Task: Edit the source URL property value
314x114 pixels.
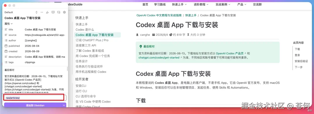Action: (45, 35)
